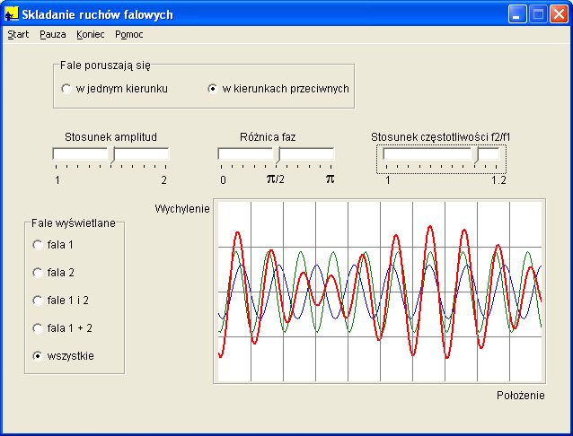
Task: Select 'fale 1 i 2' radio button
Action: point(38,300)
